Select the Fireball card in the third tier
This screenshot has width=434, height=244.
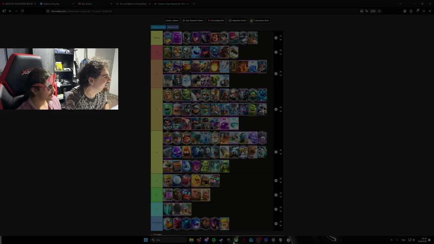[x=215, y=66]
